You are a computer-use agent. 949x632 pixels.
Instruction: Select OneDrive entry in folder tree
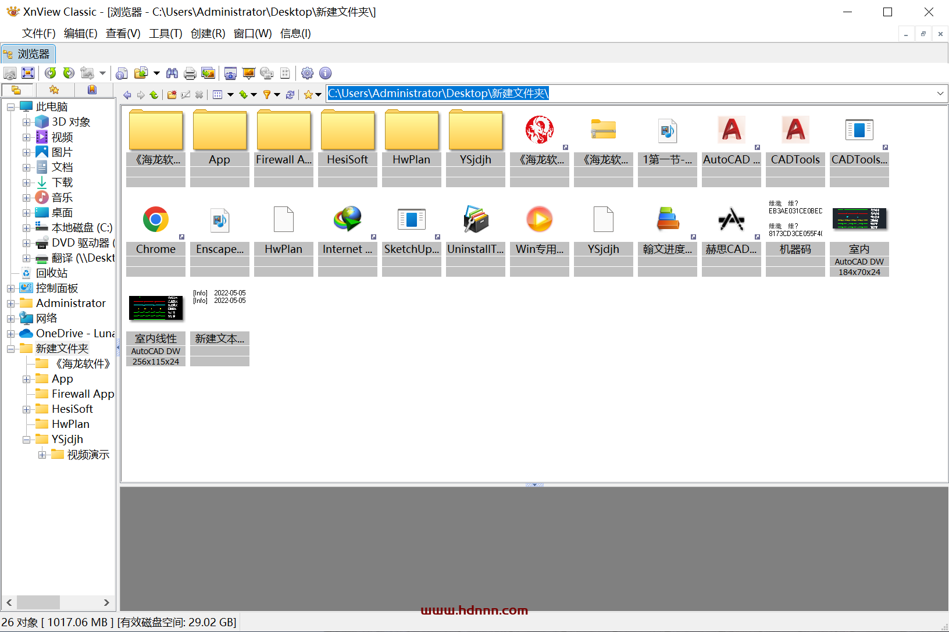(x=75, y=334)
